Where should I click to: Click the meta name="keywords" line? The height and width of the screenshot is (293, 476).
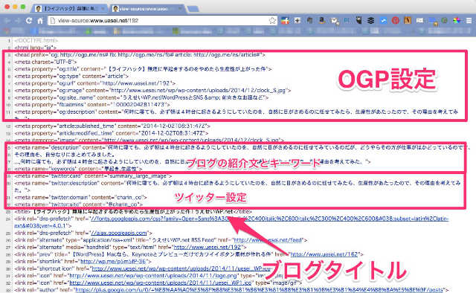pos(78,169)
